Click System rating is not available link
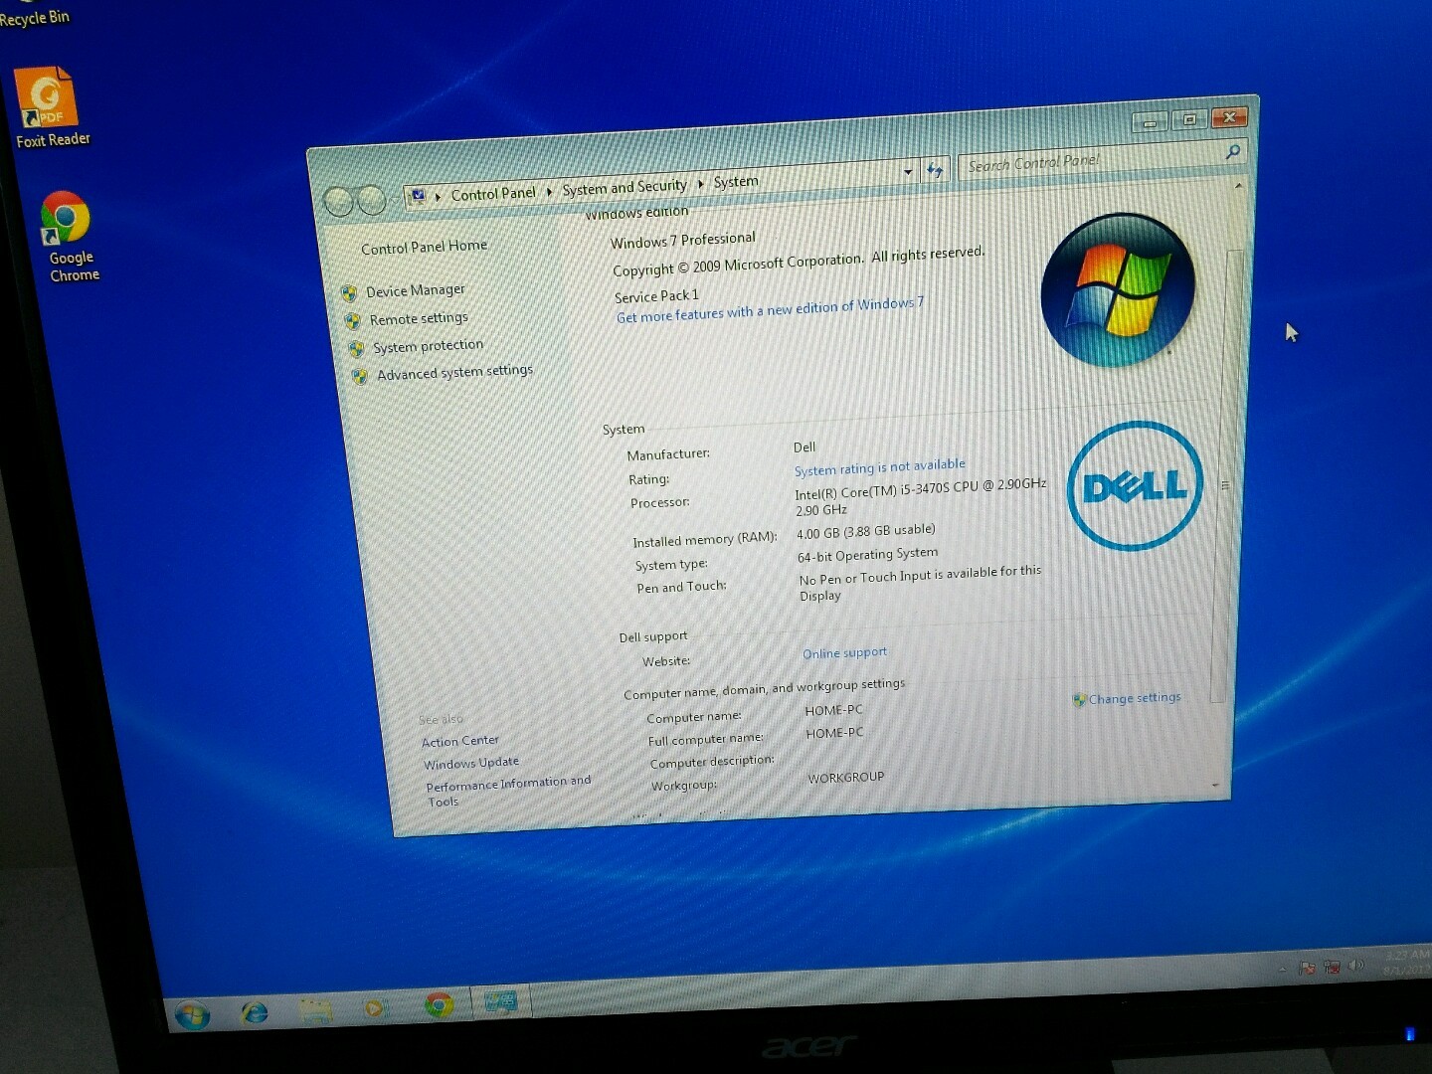Viewport: 1432px width, 1074px height. tap(879, 467)
